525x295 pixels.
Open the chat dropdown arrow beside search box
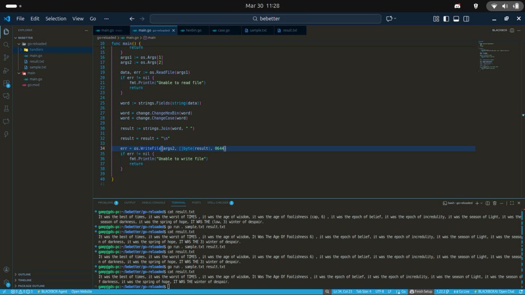coord(395,19)
